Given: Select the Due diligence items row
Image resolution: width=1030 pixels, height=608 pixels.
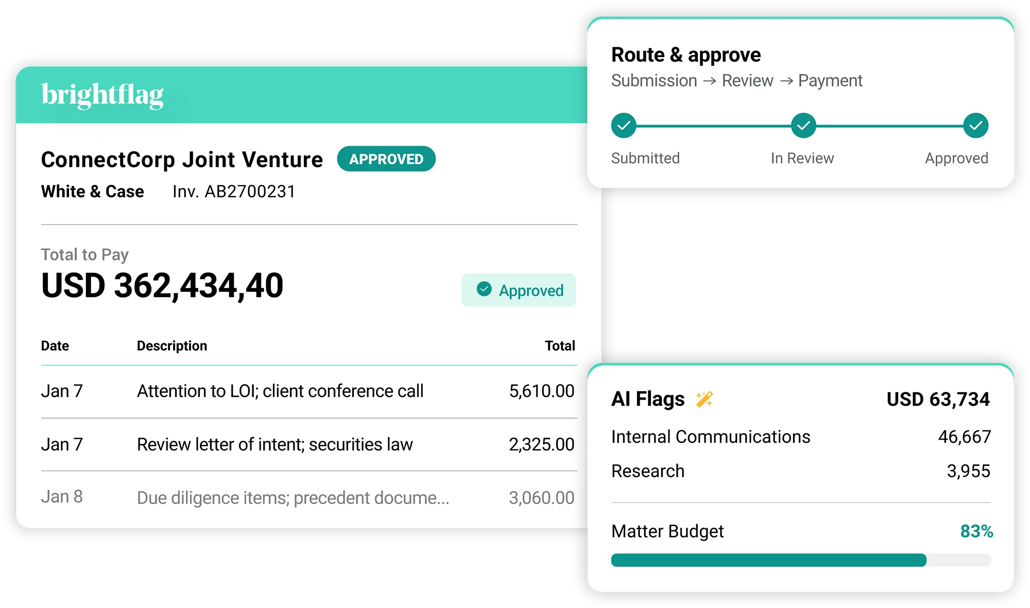Looking at the screenshot, I should (309, 497).
